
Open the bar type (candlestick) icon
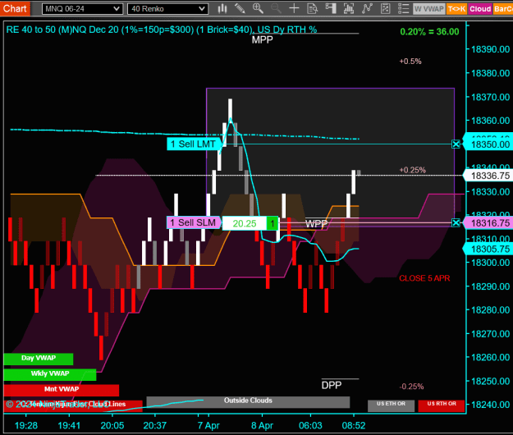click(x=222, y=9)
